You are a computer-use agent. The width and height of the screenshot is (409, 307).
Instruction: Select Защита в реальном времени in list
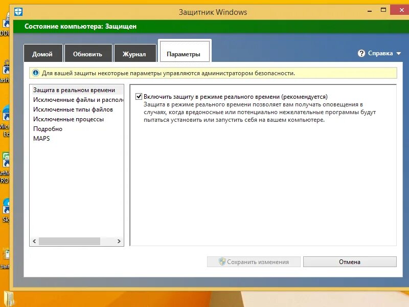77,90
